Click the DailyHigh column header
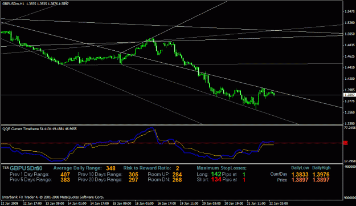The width and height of the screenshot is (356, 206). pos(321,168)
